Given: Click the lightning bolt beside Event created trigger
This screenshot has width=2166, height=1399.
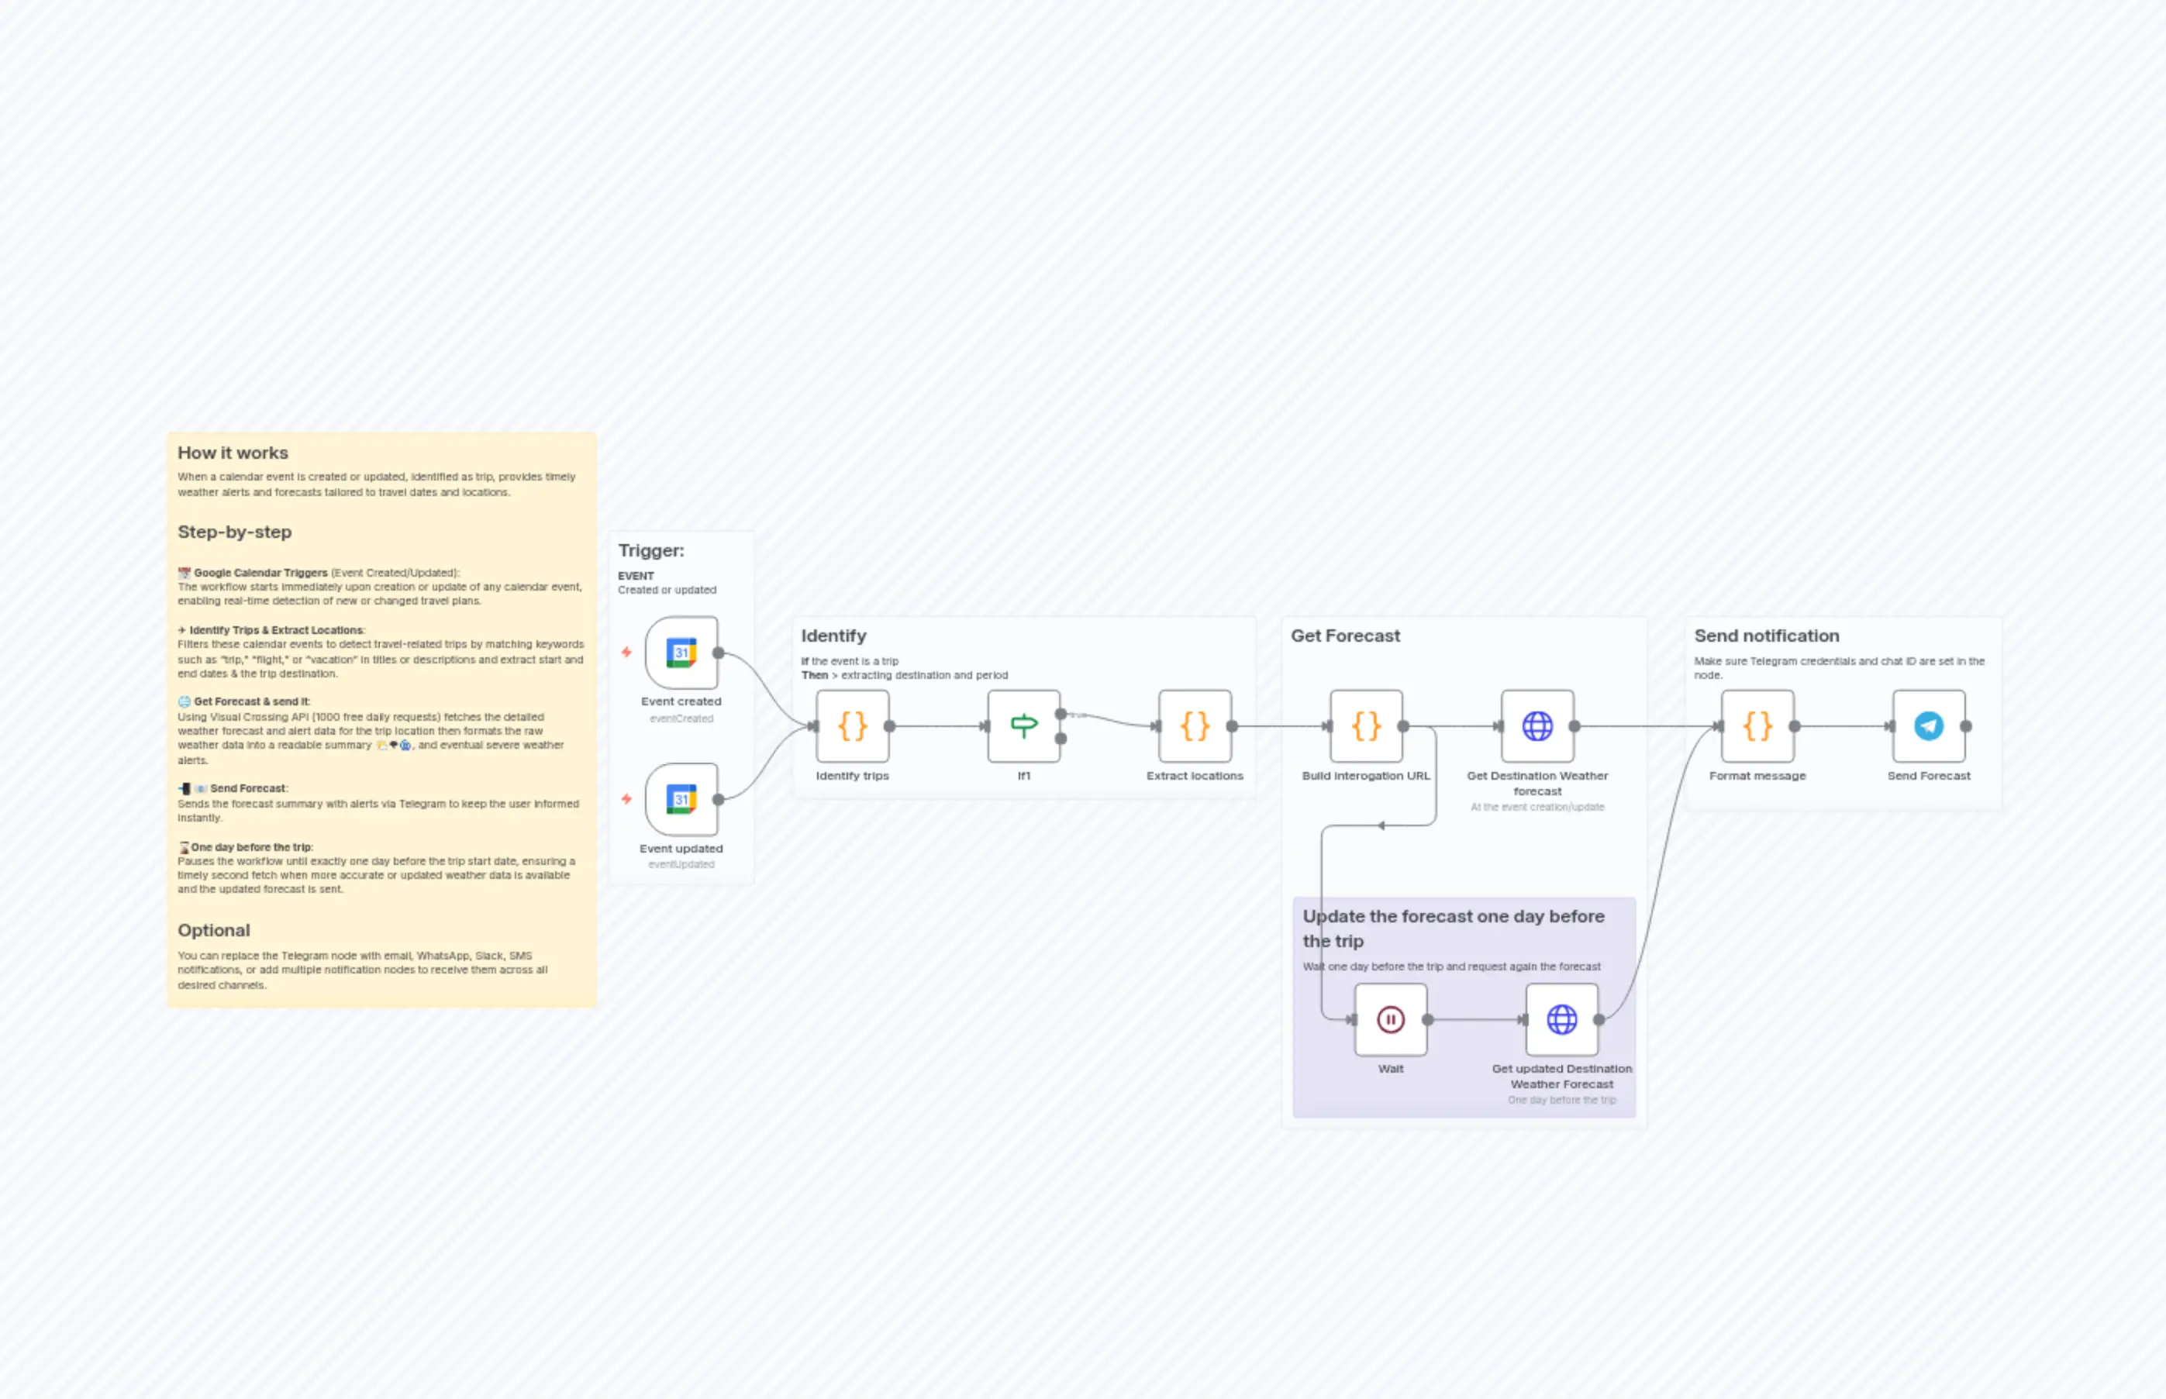Looking at the screenshot, I should (627, 651).
